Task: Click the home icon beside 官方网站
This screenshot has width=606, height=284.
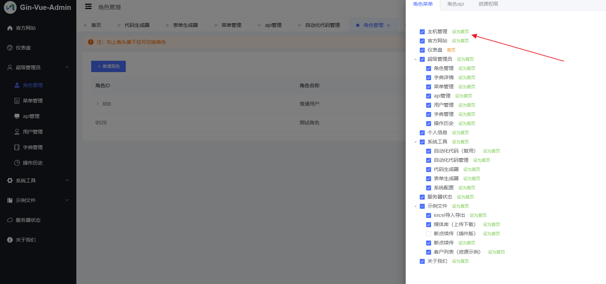Action: coord(10,28)
